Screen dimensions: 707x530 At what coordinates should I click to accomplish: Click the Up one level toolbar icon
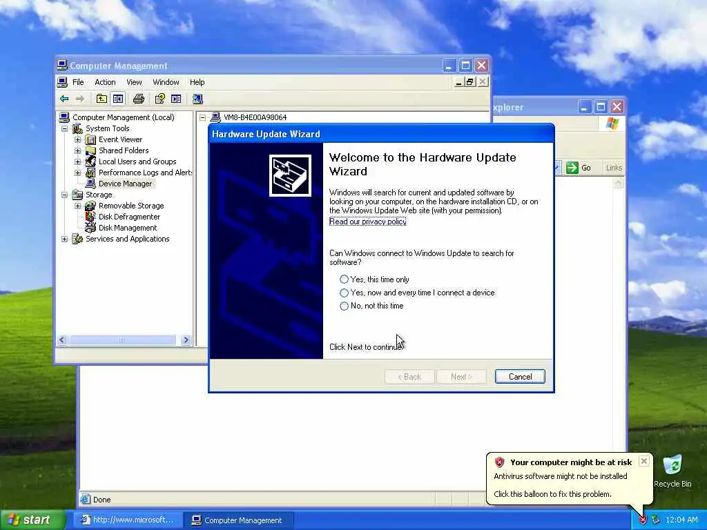click(102, 99)
